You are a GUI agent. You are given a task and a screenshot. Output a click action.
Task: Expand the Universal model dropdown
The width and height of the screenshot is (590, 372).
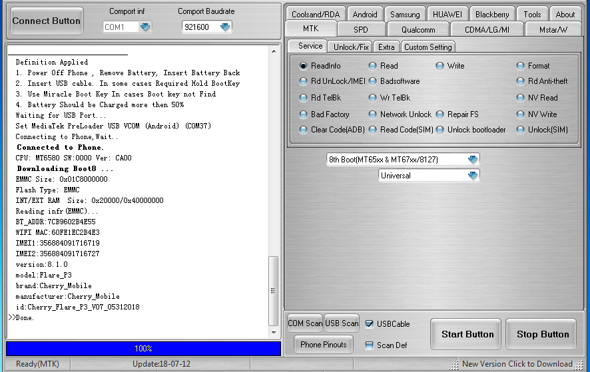click(473, 176)
